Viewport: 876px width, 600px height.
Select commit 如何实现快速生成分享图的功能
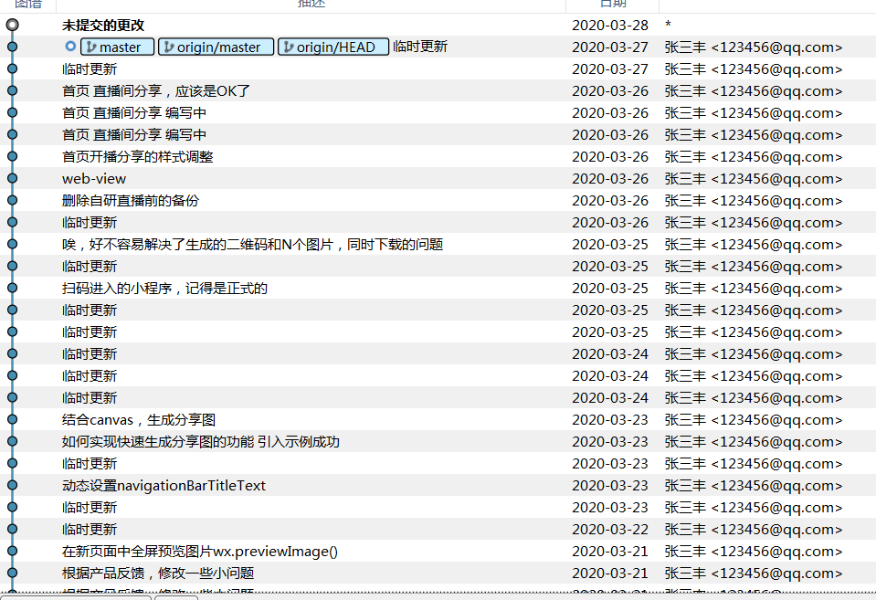click(200, 442)
